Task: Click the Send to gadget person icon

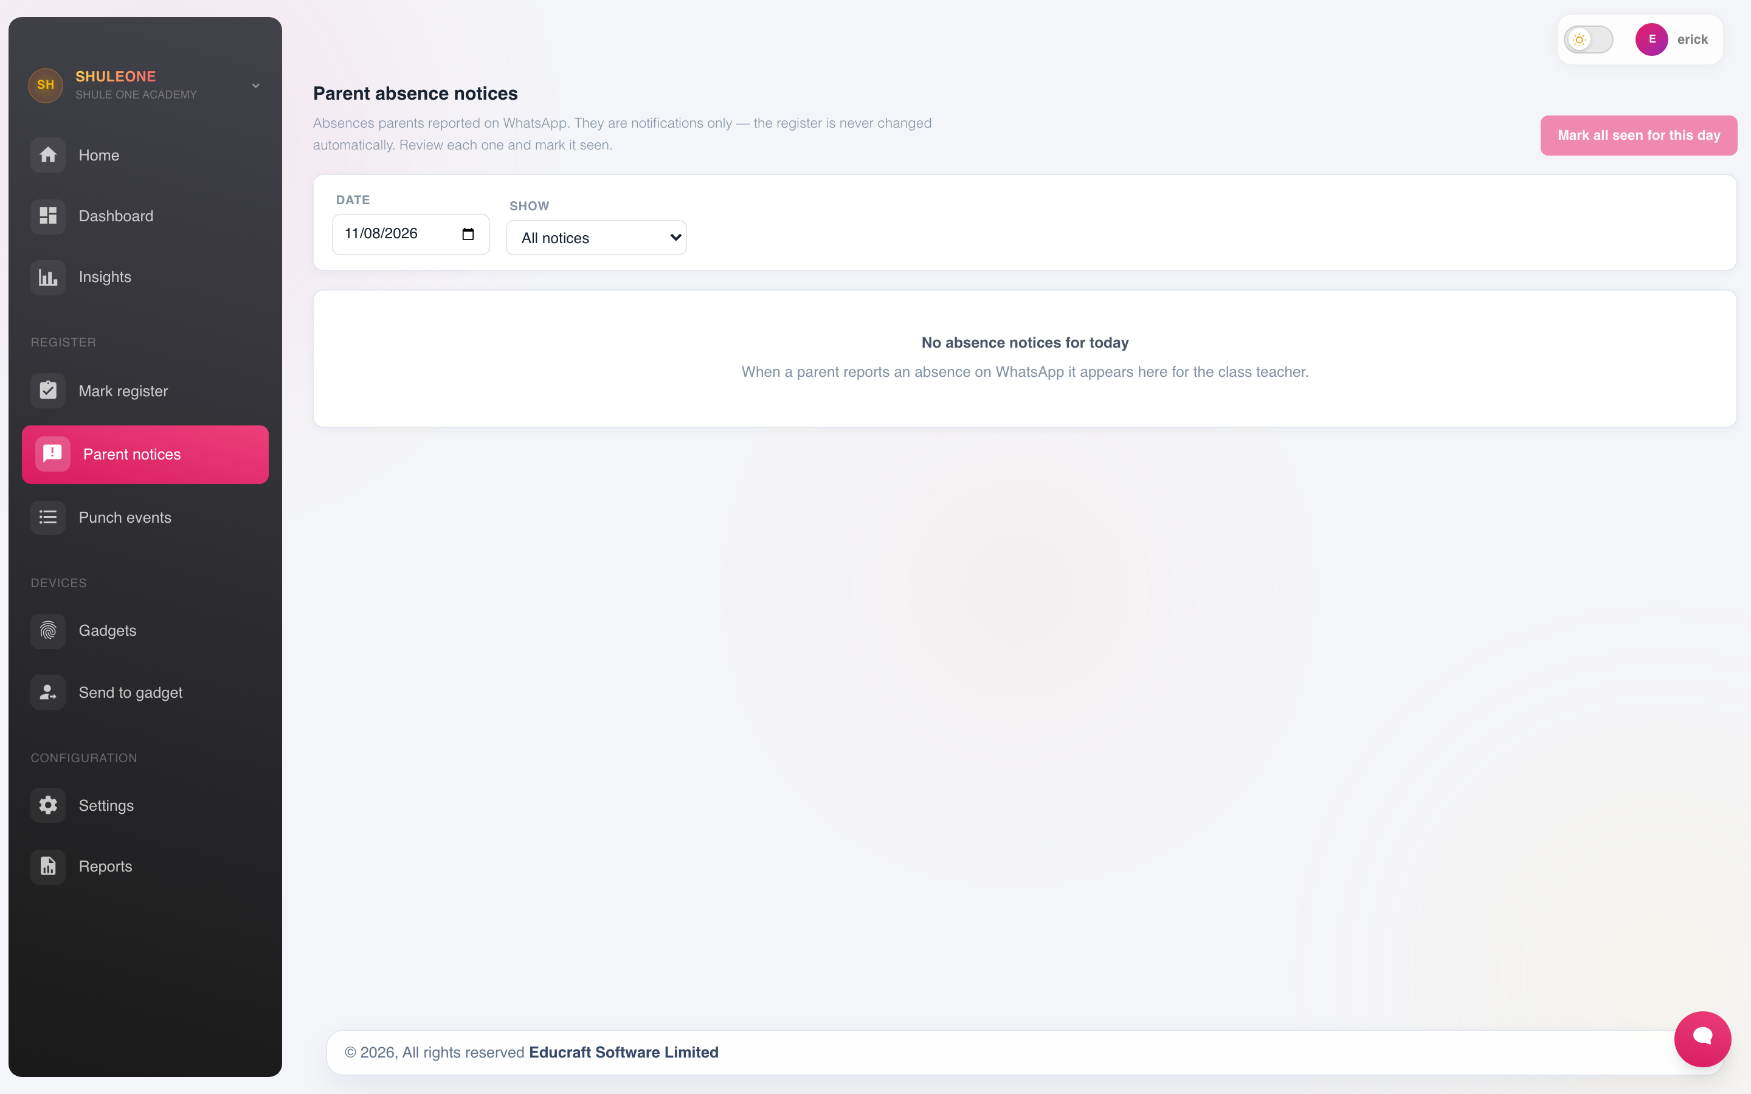Action: point(48,692)
